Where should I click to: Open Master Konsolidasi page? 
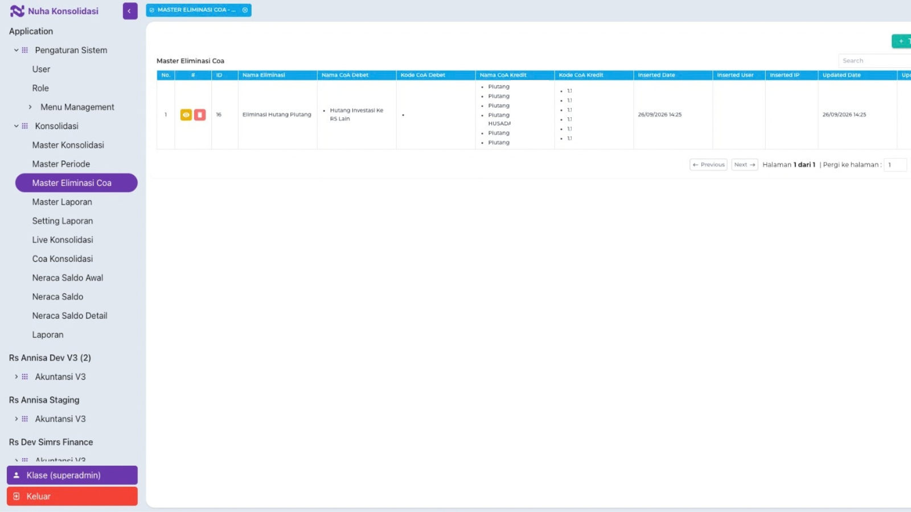pyautogui.click(x=68, y=145)
